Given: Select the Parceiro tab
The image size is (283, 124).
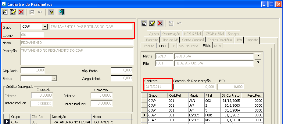Looking at the screenshot, I should [x=152, y=40].
